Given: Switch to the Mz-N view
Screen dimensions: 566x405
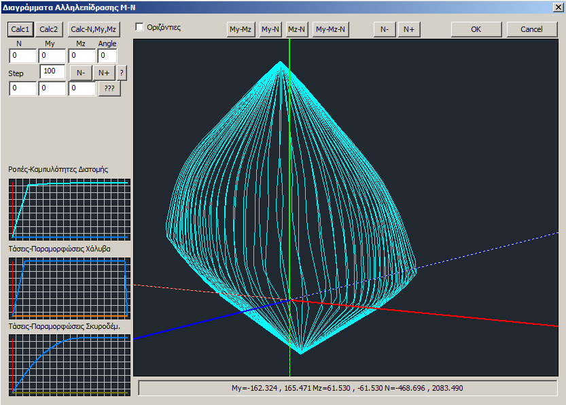Looking at the screenshot, I should point(296,29).
